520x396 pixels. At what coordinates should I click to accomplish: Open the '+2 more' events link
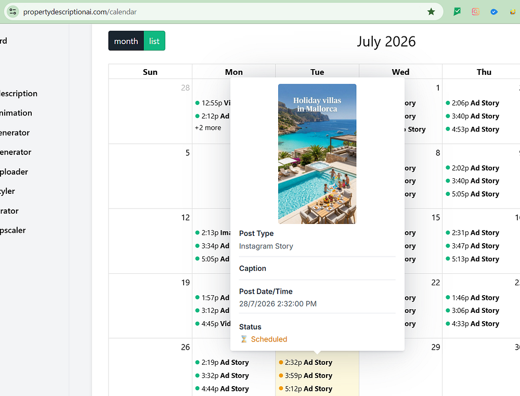pyautogui.click(x=208, y=127)
